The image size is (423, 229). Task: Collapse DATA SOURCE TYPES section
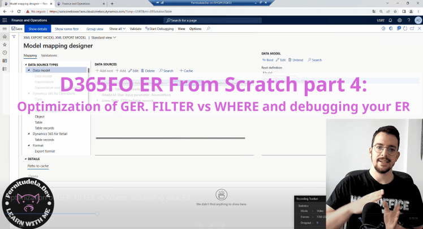[26, 64]
